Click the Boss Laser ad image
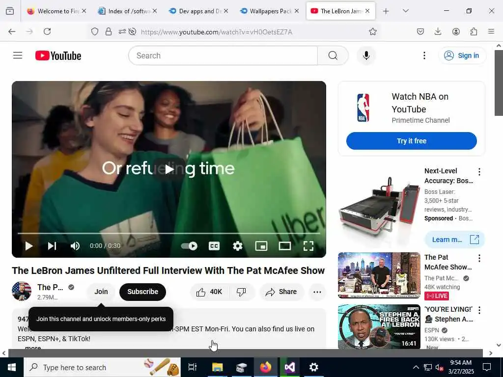The image size is (503, 377). (x=379, y=208)
